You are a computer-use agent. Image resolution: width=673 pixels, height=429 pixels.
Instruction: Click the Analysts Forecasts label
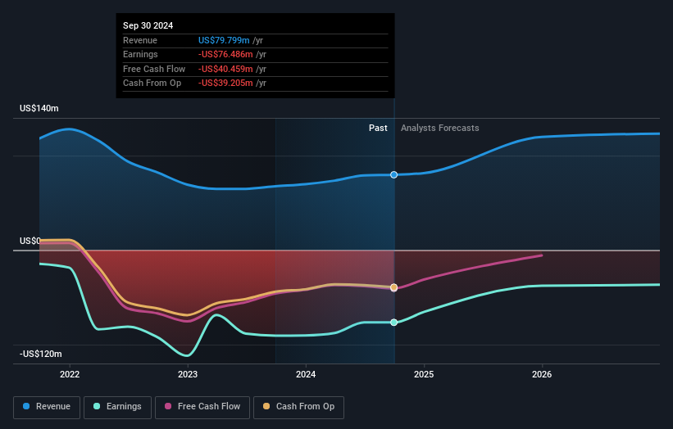440,129
